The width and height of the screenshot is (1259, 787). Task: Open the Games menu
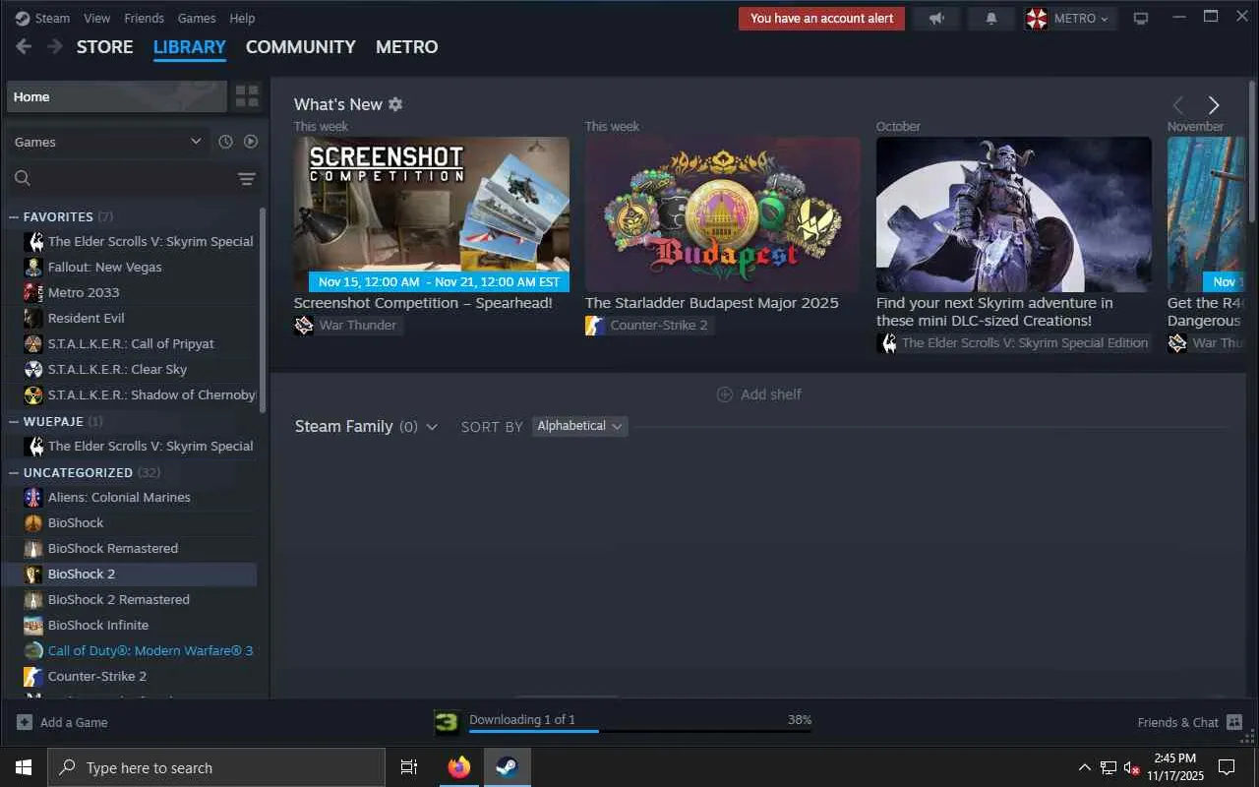pos(197,18)
